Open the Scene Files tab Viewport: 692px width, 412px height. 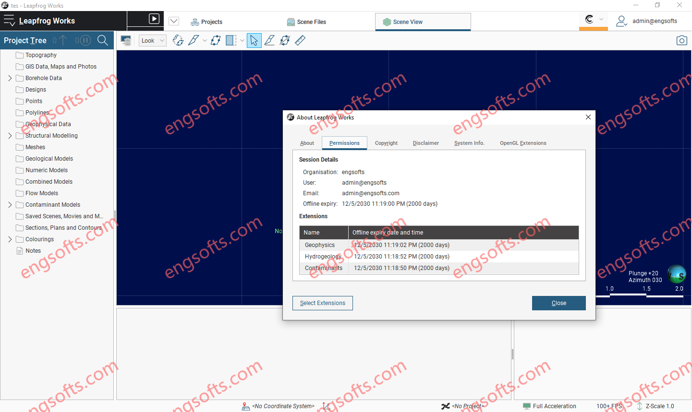[306, 22]
